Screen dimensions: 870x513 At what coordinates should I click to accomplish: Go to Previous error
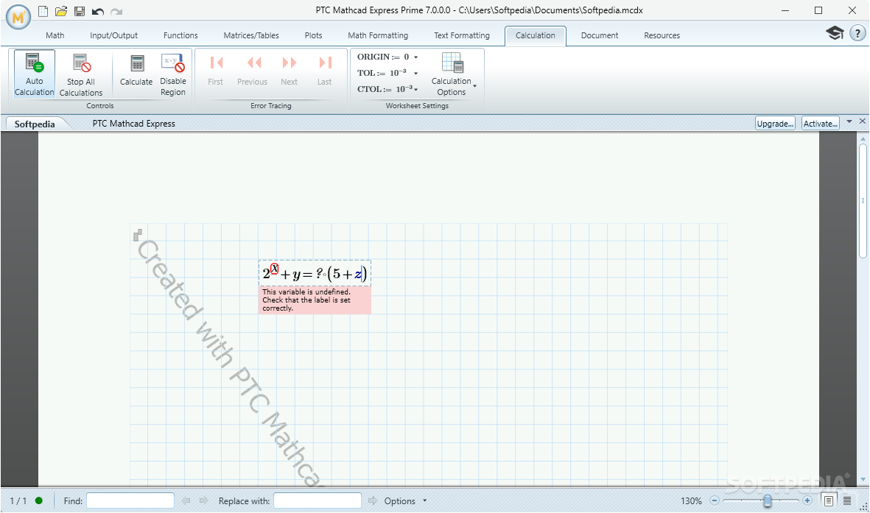[x=253, y=70]
